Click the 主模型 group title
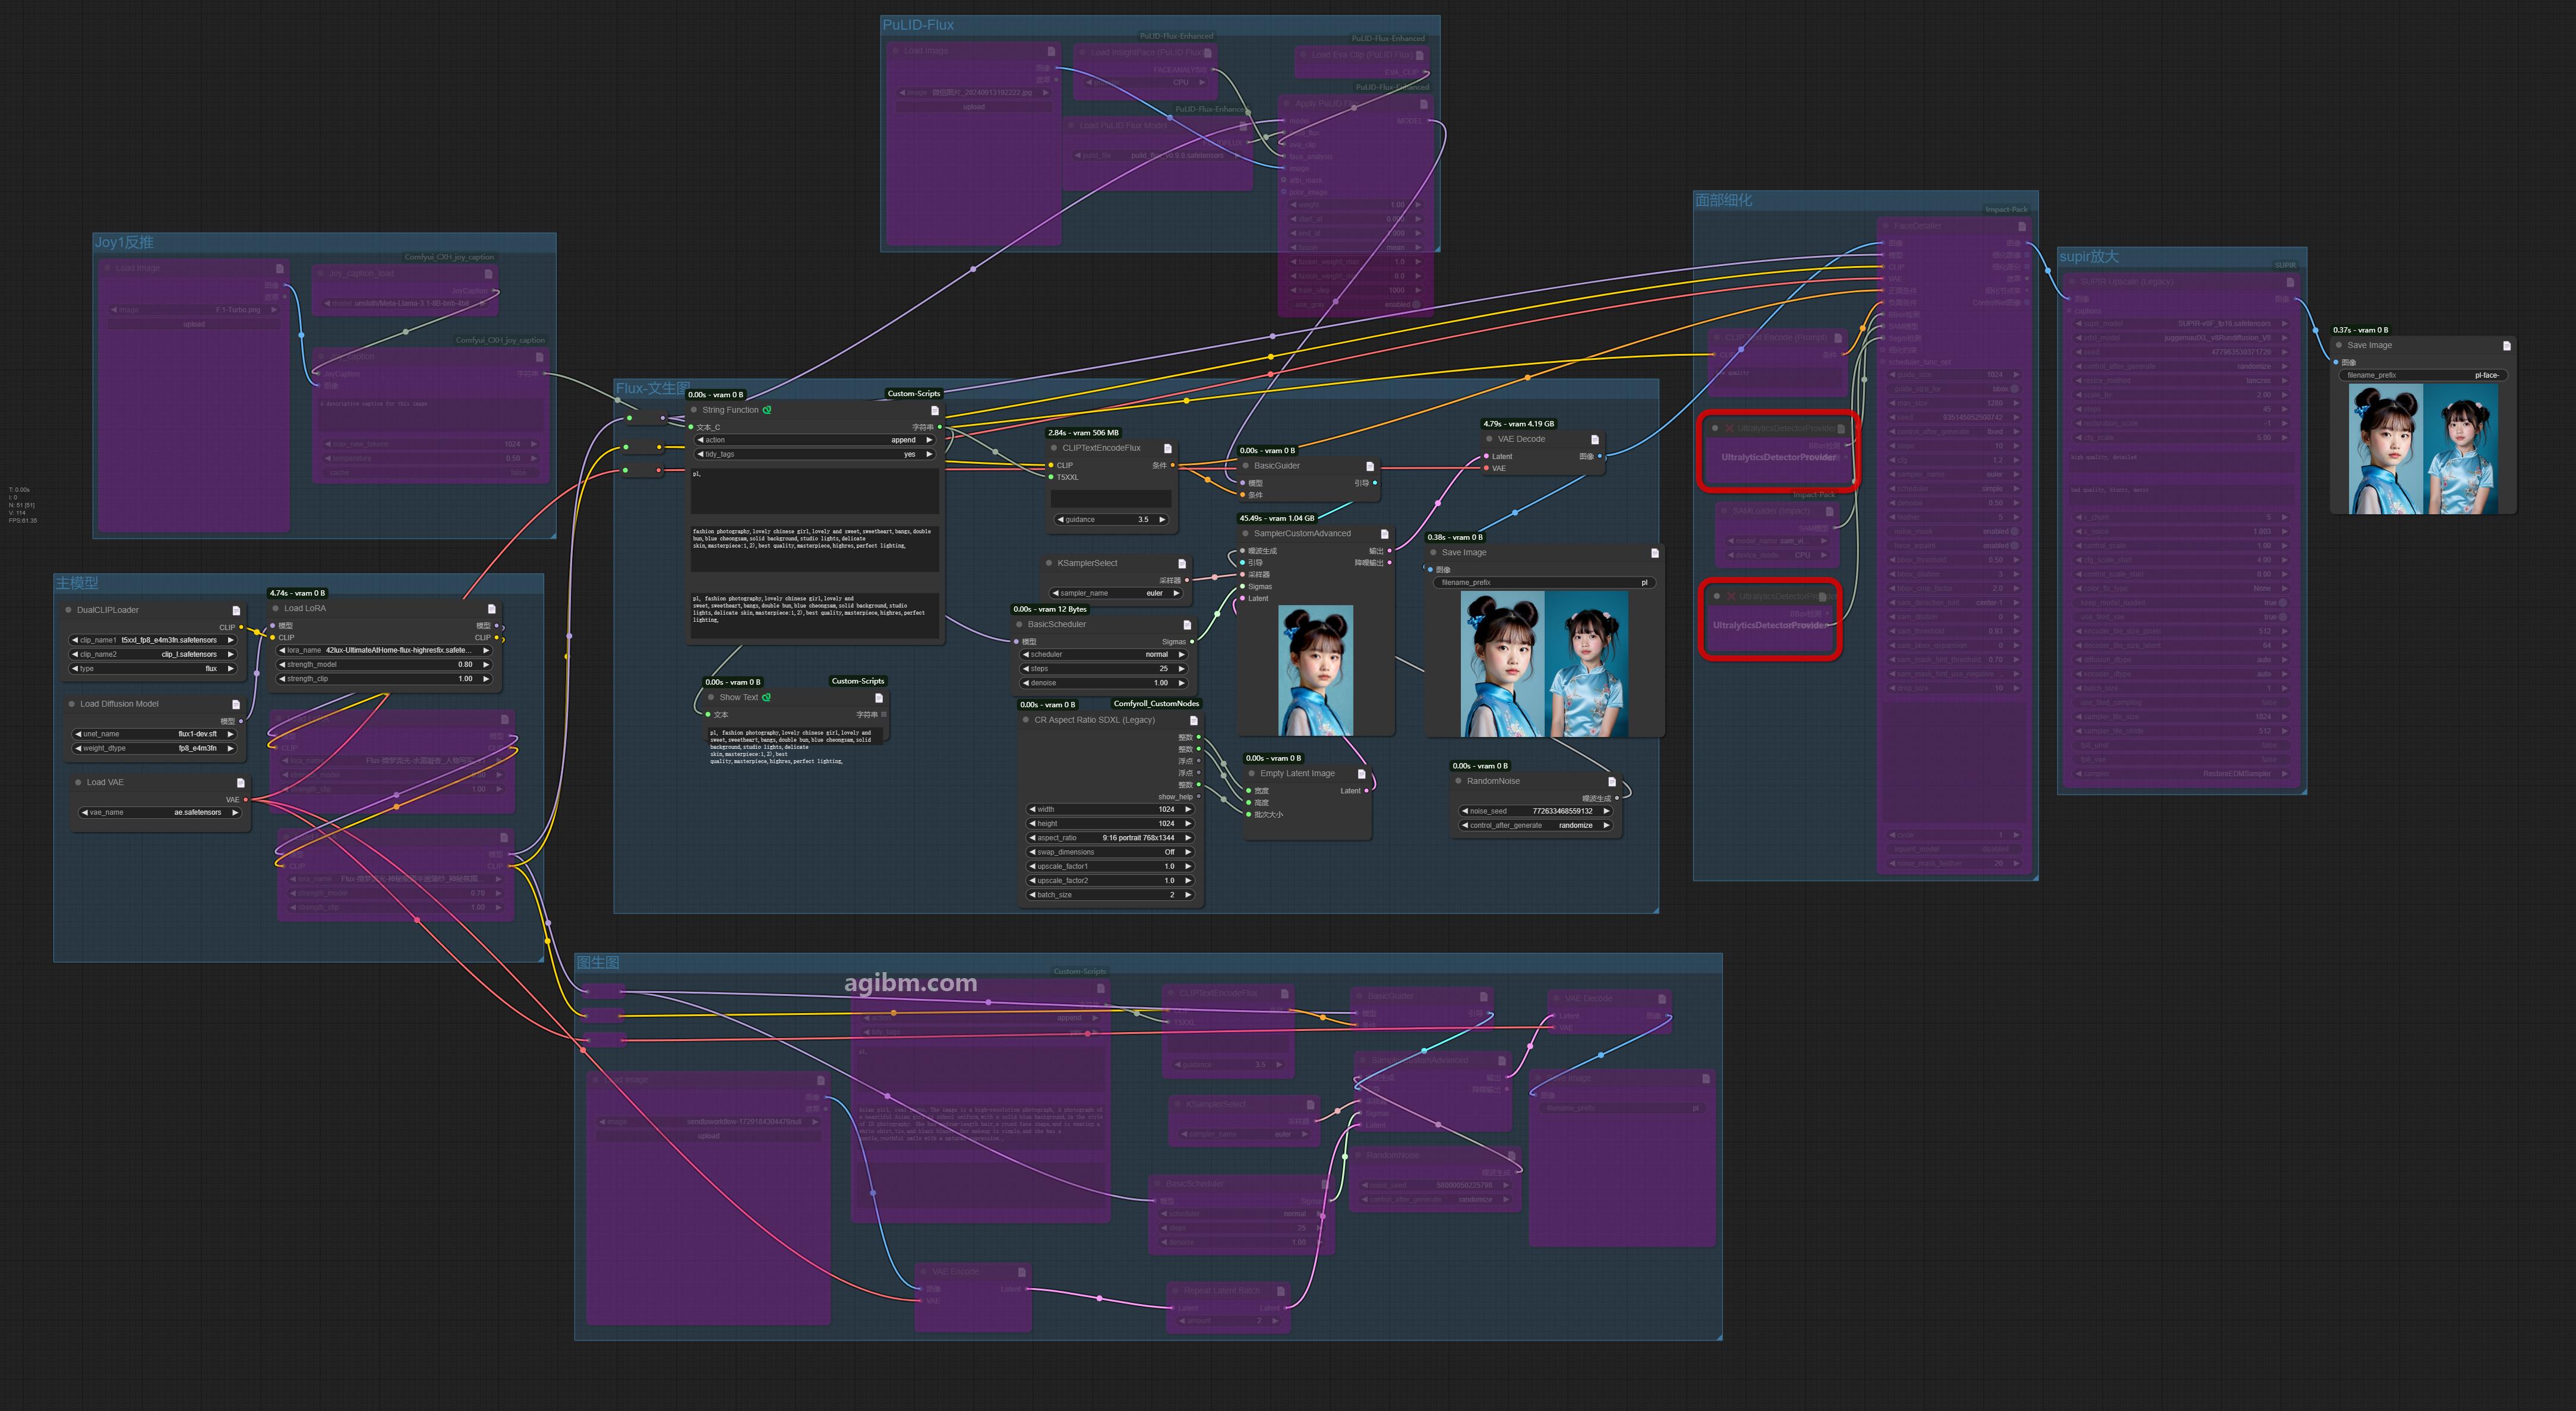Screen dimensions: 2576x1411 point(77,583)
